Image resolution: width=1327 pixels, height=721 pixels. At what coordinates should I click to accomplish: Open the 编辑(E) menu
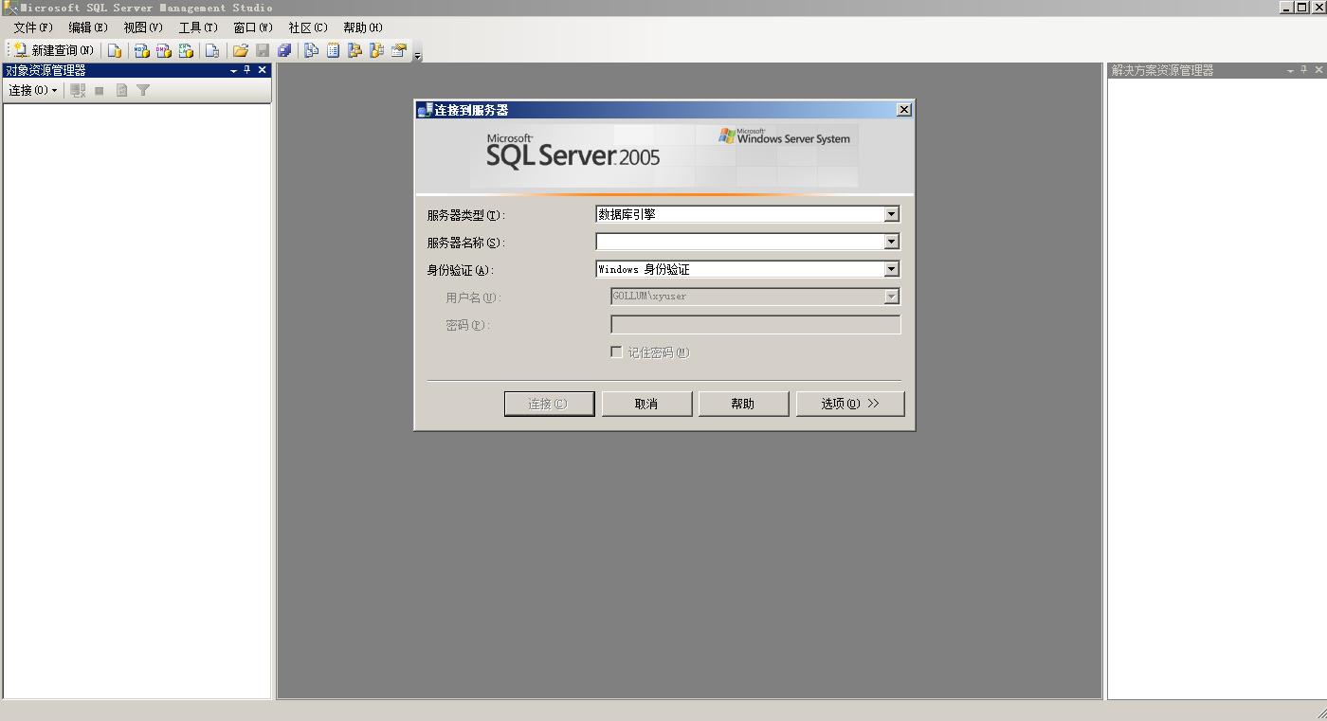click(x=88, y=27)
